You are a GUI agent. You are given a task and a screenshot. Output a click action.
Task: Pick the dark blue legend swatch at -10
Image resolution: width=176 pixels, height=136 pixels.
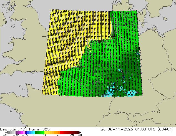coord(26,132)
